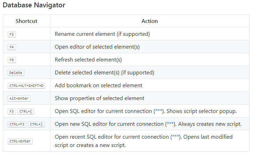The height and width of the screenshot is (155, 253).
Task: Click the CTRL+F3 key badge
Action: click(17, 124)
